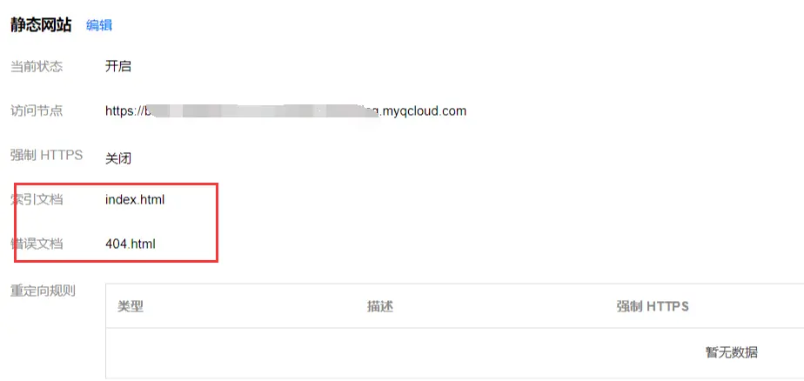Viewport: 804px width, 381px height.
Task: Click the 访问节点 label
Action: click(x=37, y=110)
